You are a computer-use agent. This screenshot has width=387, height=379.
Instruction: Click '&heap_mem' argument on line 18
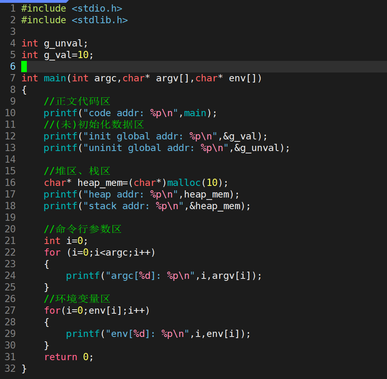215,206
